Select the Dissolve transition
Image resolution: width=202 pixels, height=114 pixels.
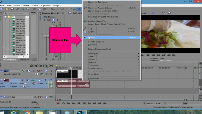coord(20,36)
